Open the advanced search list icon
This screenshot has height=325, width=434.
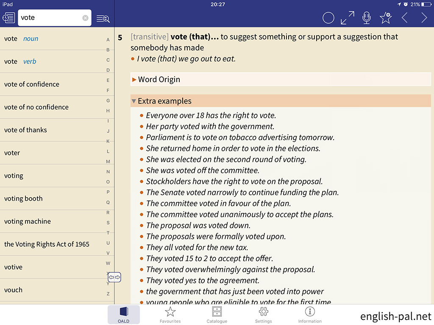pos(103,18)
